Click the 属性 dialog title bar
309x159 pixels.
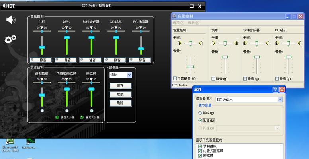(x=239, y=90)
